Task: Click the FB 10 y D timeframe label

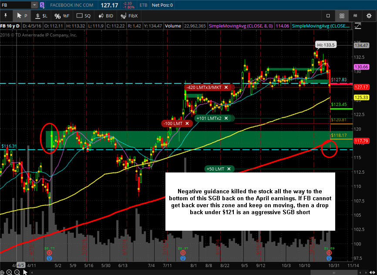Action: [x=10, y=26]
